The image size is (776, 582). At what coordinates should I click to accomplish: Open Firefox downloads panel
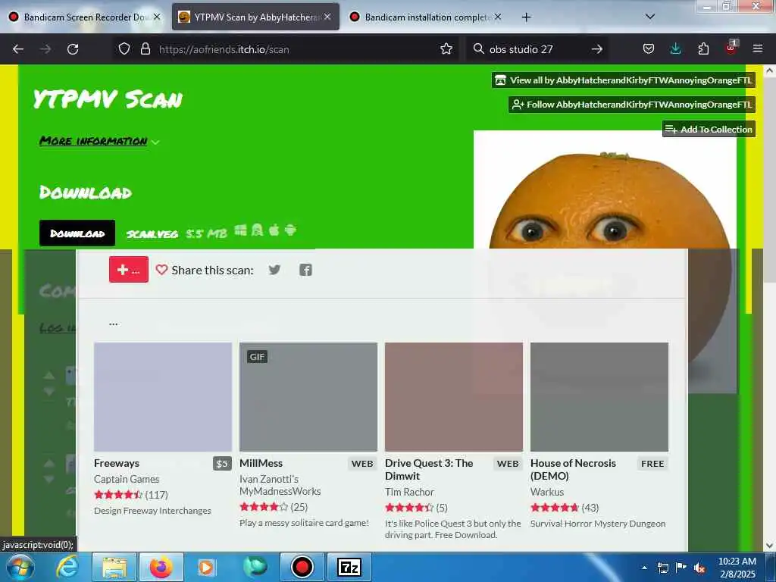pyautogui.click(x=675, y=49)
